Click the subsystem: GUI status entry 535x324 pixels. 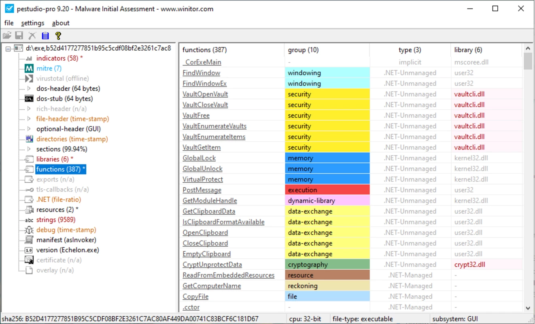pos(455,319)
